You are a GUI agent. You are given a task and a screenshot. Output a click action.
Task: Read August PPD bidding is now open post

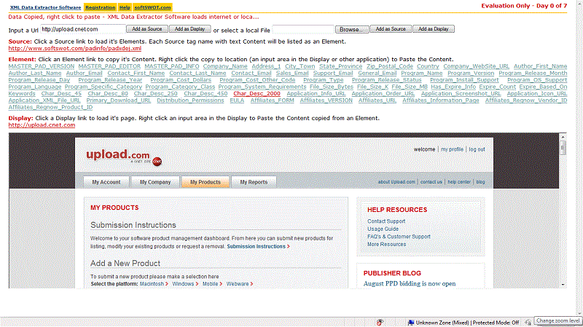click(x=410, y=283)
